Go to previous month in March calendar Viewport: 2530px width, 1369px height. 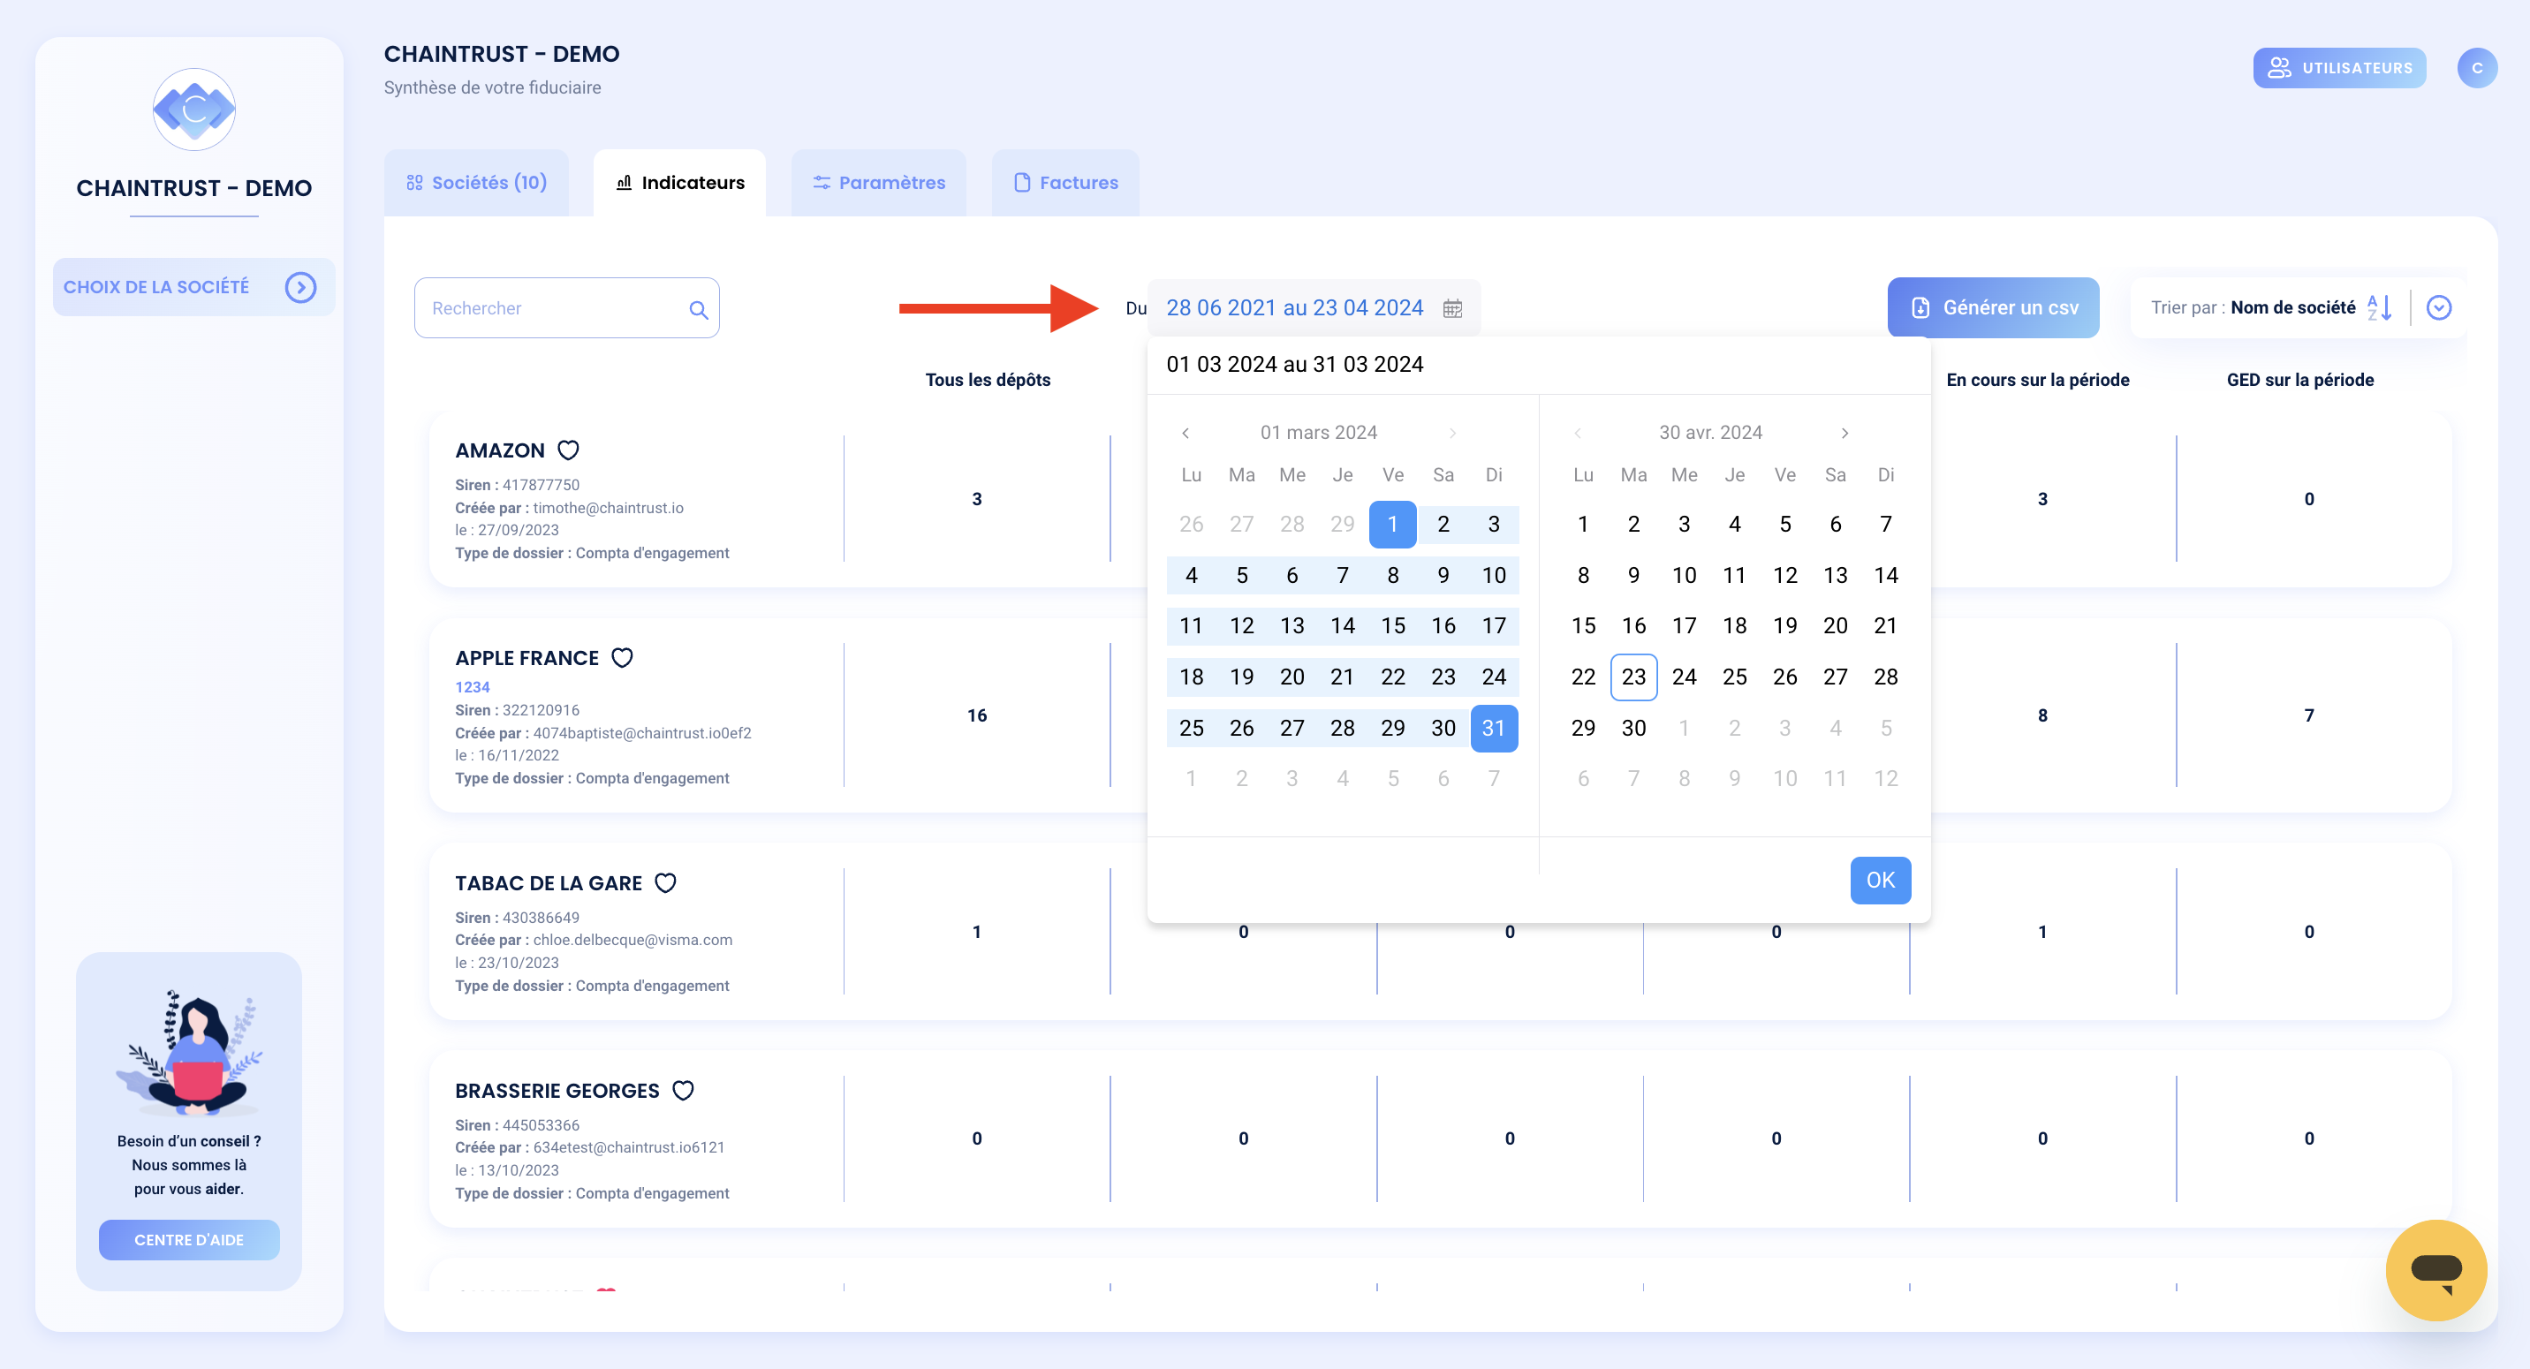click(x=1185, y=433)
